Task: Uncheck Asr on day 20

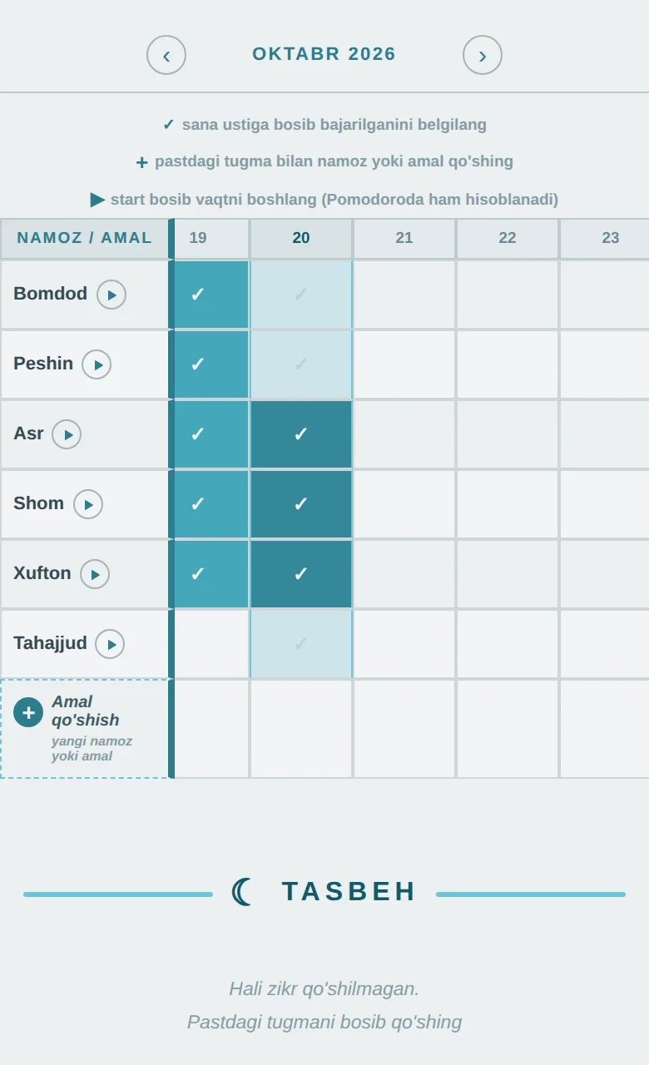Action: (x=301, y=434)
